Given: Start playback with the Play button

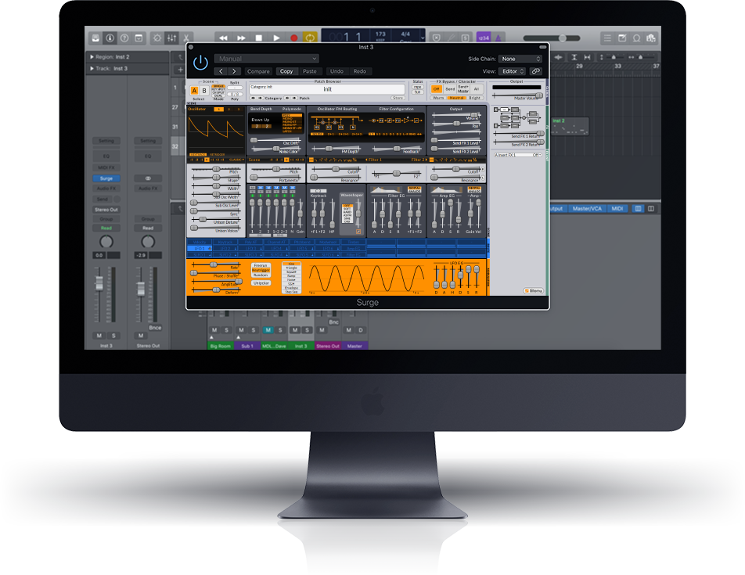Looking at the screenshot, I should coord(276,38).
